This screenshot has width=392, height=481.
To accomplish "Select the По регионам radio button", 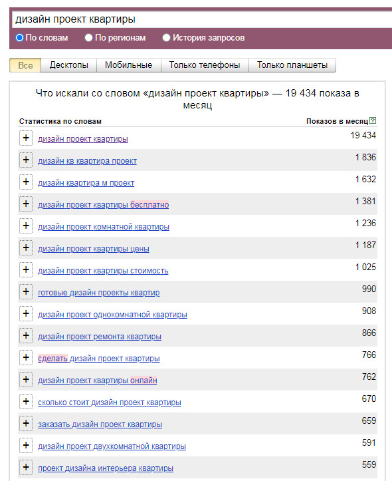I will (88, 38).
